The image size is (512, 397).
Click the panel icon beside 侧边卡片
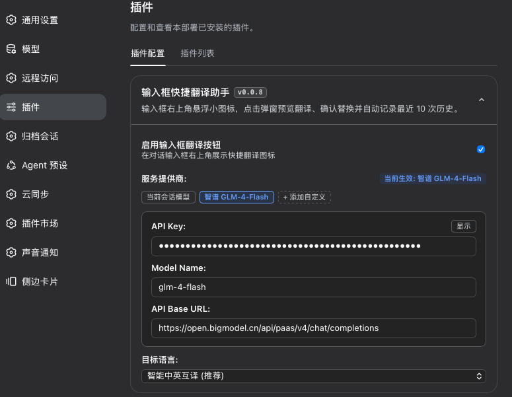point(11,281)
